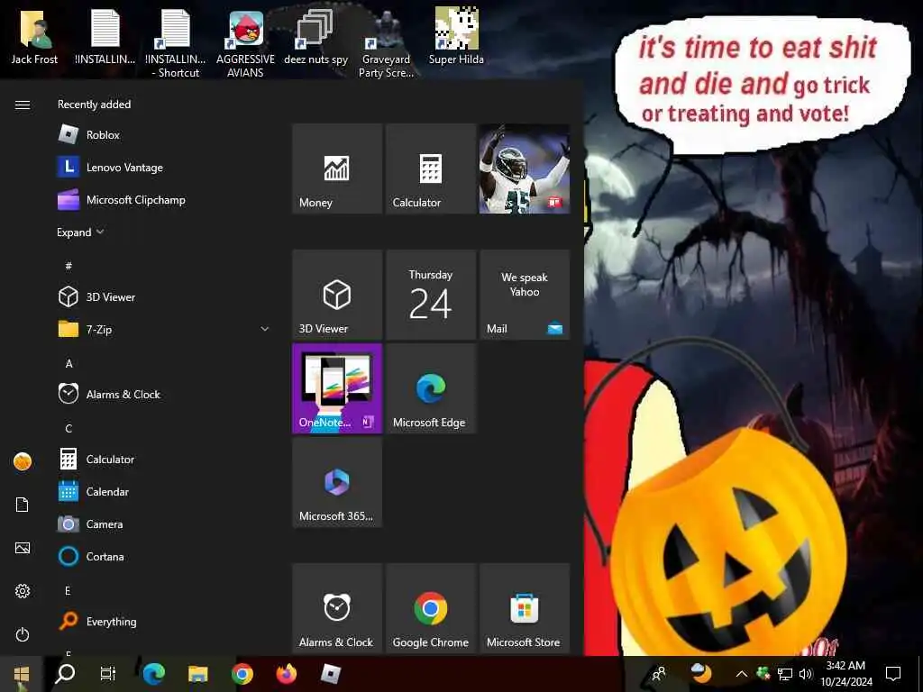The height and width of the screenshot is (692, 923).
Task: Click the green clover tray icon
Action: click(763, 672)
